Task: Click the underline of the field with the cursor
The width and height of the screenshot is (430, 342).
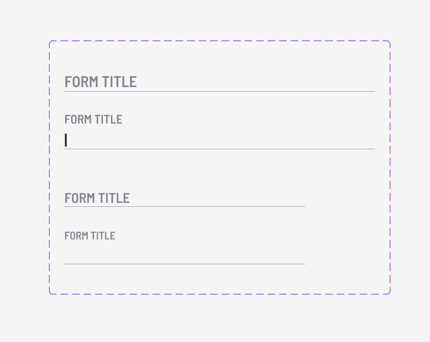Action: [x=219, y=149]
